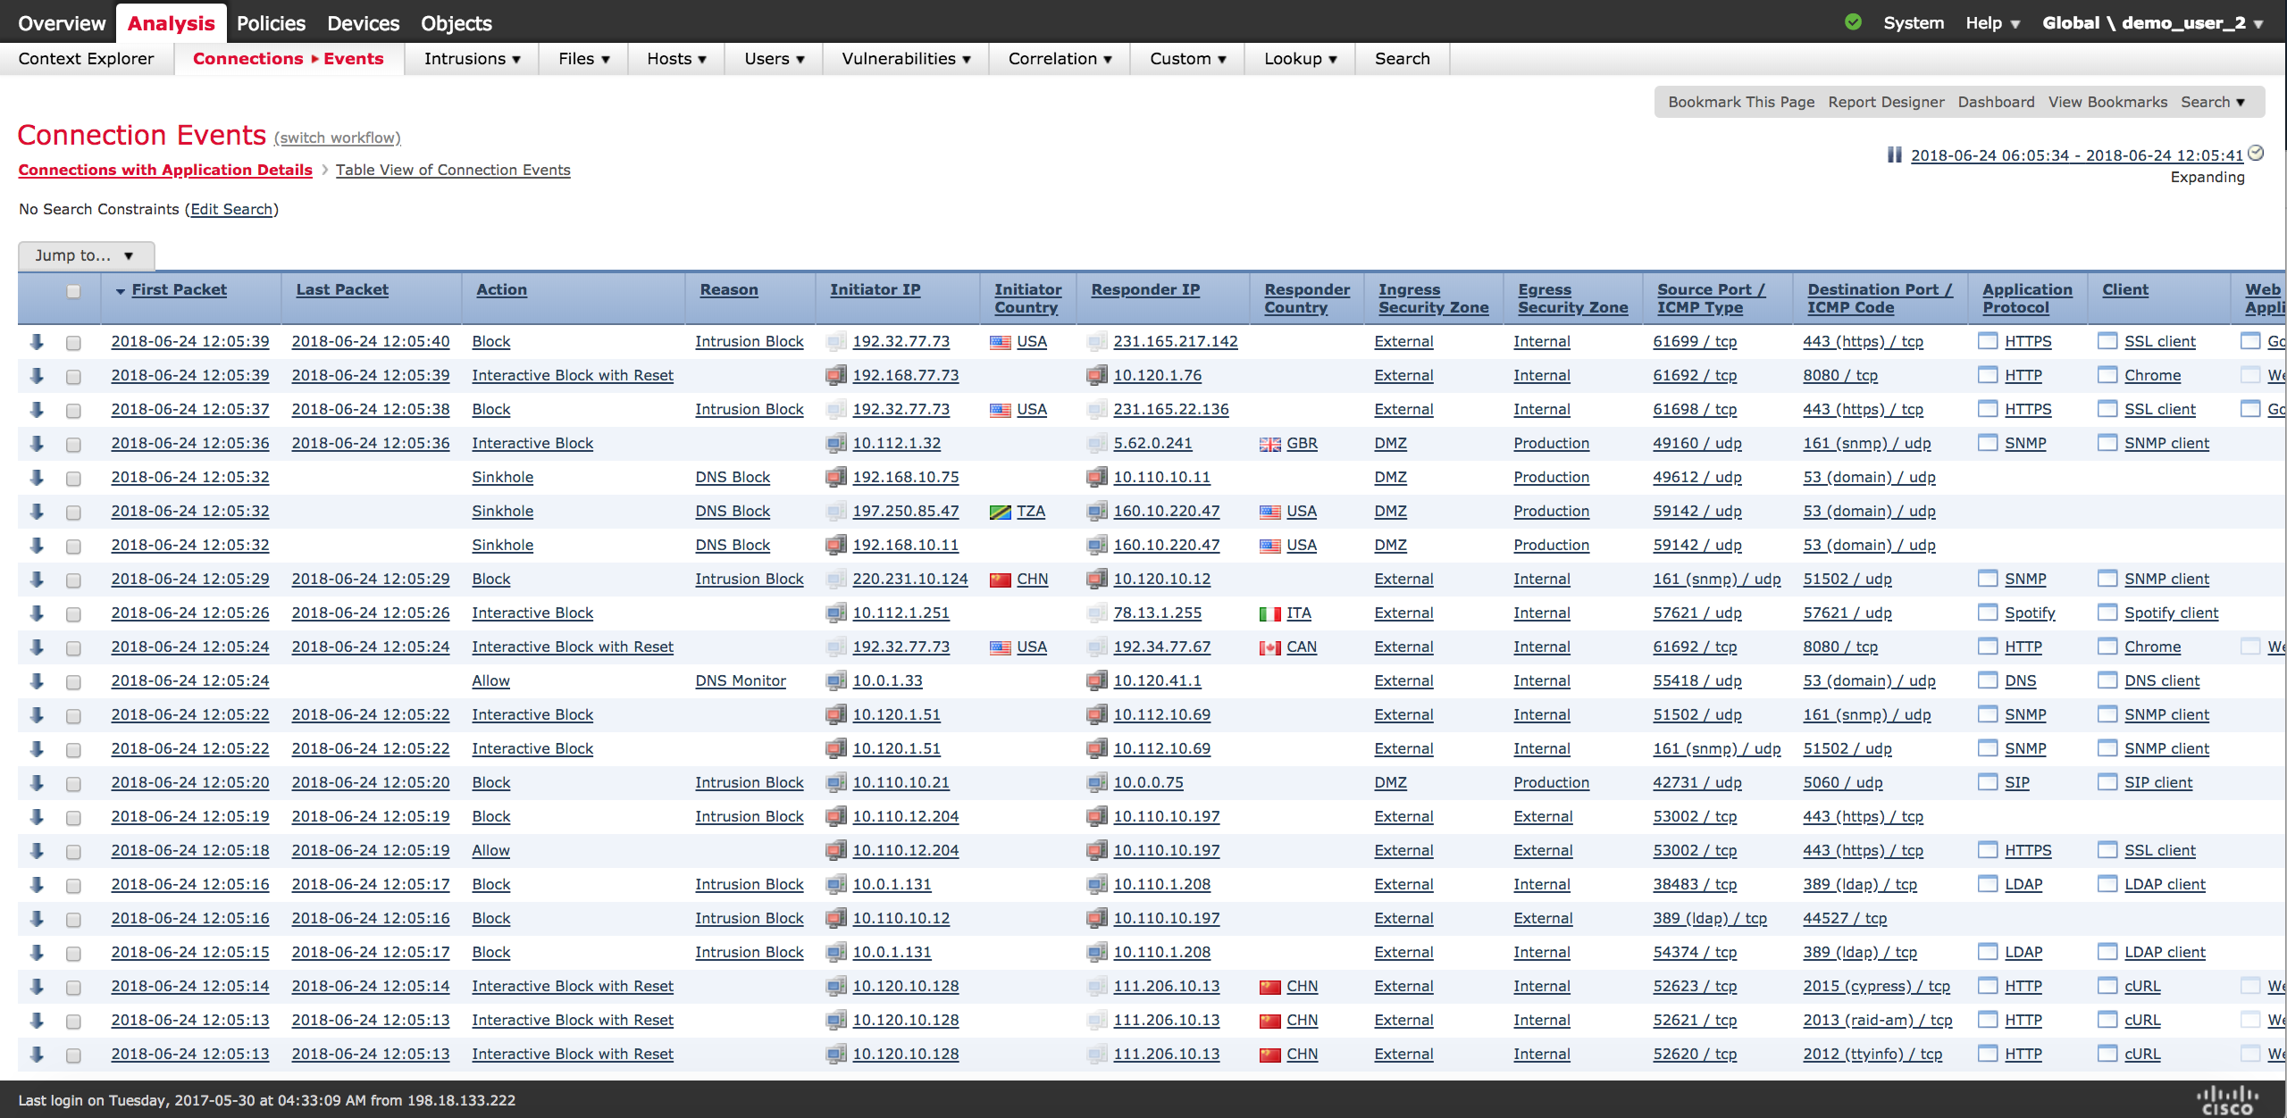
Task: Open the Global \ demo_user_2 dropdown
Action: click(x=2151, y=23)
